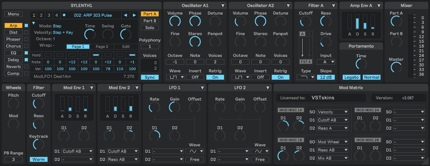Open Mod Env 2 D2 Reso AB dropdown
This screenshot has height=166, width=430.
coord(123,160)
